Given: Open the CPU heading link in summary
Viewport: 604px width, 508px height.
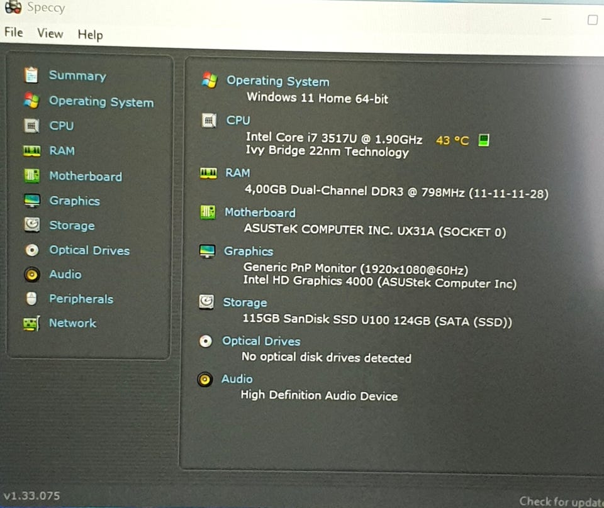Looking at the screenshot, I should [238, 121].
